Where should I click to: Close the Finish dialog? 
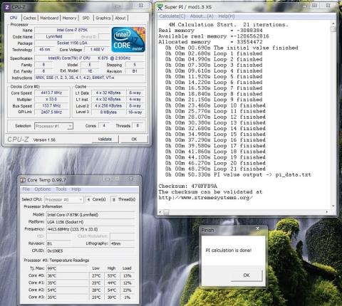(x=258, y=228)
